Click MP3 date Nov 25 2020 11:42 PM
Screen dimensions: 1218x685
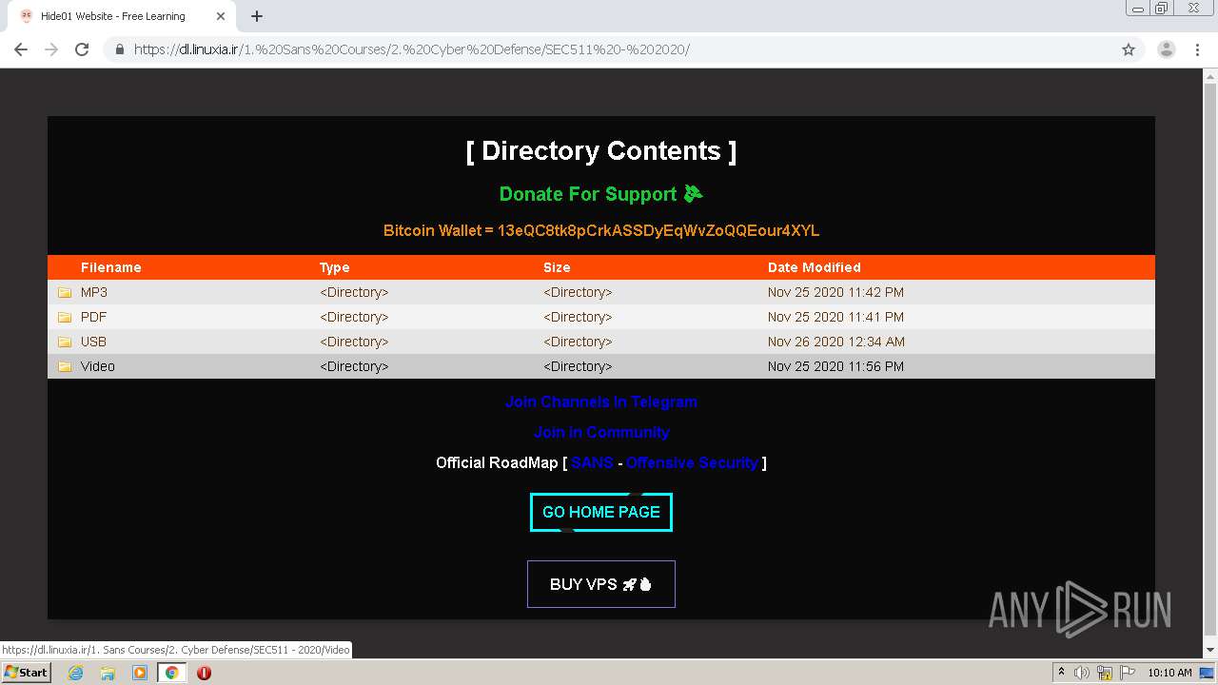835,292
